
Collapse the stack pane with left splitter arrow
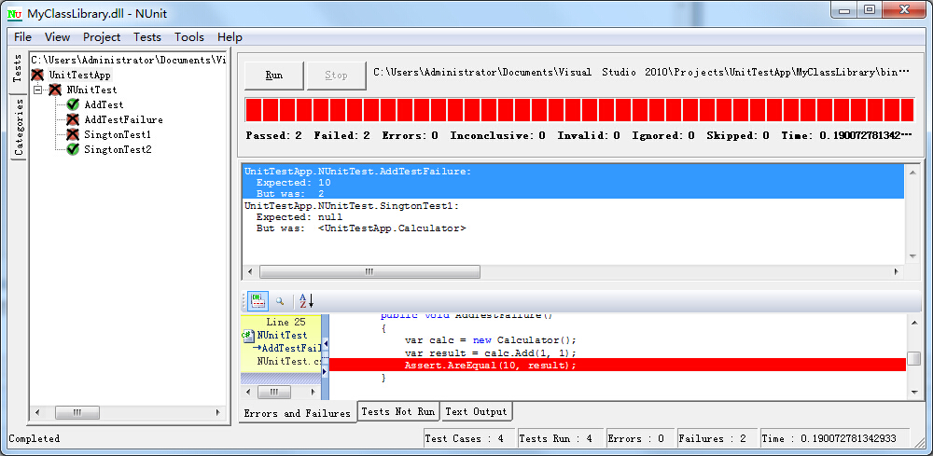tap(325, 344)
